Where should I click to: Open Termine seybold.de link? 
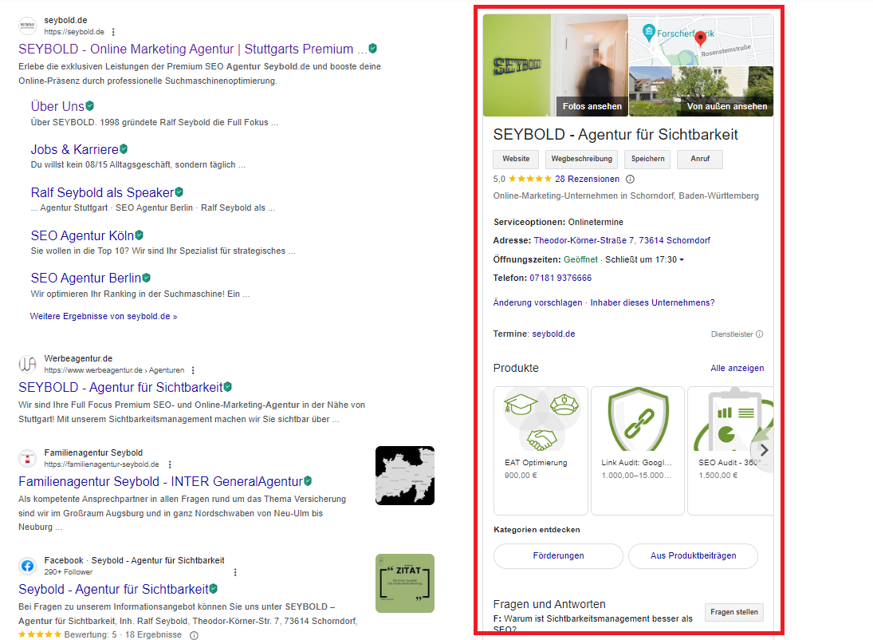(553, 334)
